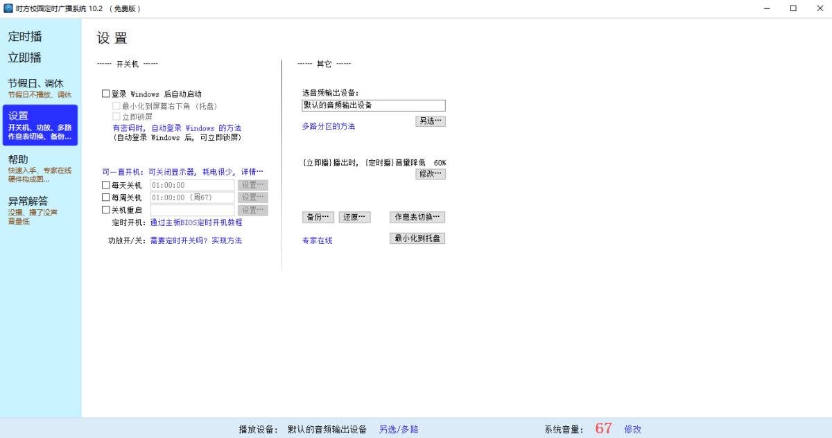
Task: Click the 备份… button
Action: [318, 217]
